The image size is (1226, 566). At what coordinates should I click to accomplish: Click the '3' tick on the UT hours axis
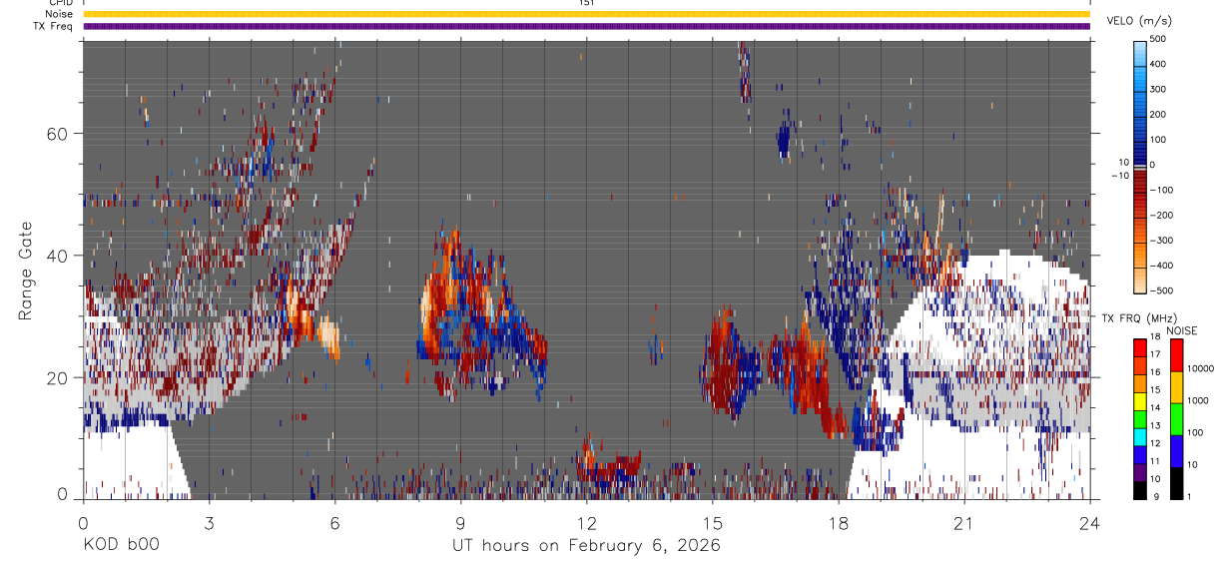click(209, 523)
